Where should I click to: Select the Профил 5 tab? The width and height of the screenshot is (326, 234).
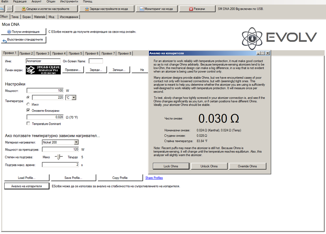[x=76, y=53]
